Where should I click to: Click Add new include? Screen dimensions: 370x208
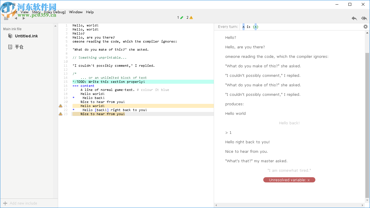tap(23, 203)
